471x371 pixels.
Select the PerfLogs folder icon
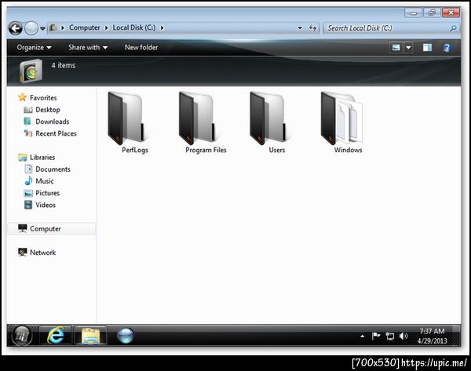(126, 118)
